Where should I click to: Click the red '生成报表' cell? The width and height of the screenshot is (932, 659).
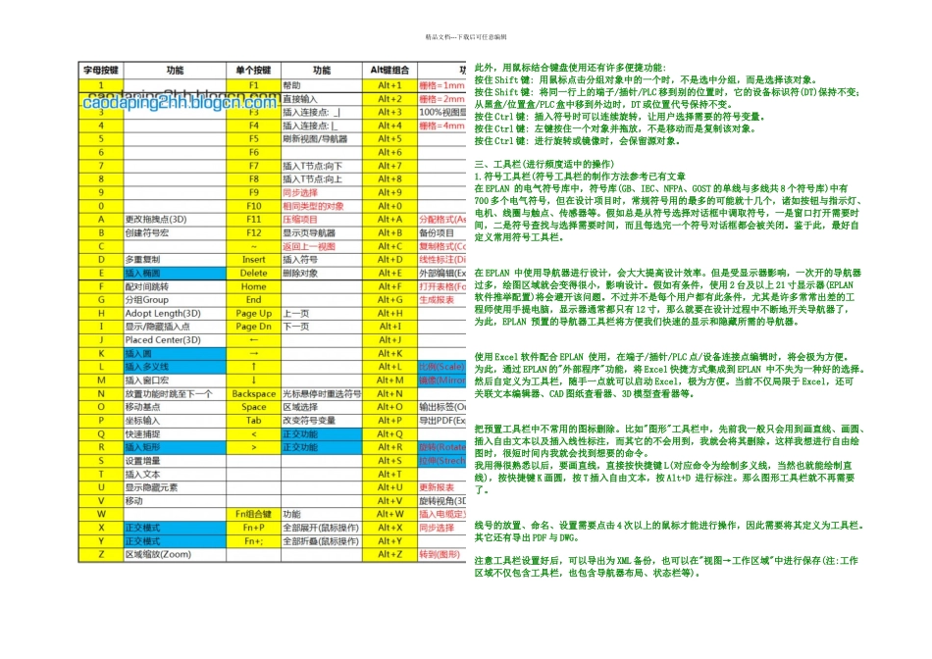coord(441,300)
